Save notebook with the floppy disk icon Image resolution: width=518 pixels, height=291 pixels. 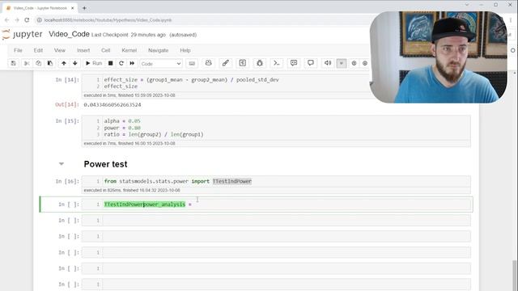click(x=13, y=63)
